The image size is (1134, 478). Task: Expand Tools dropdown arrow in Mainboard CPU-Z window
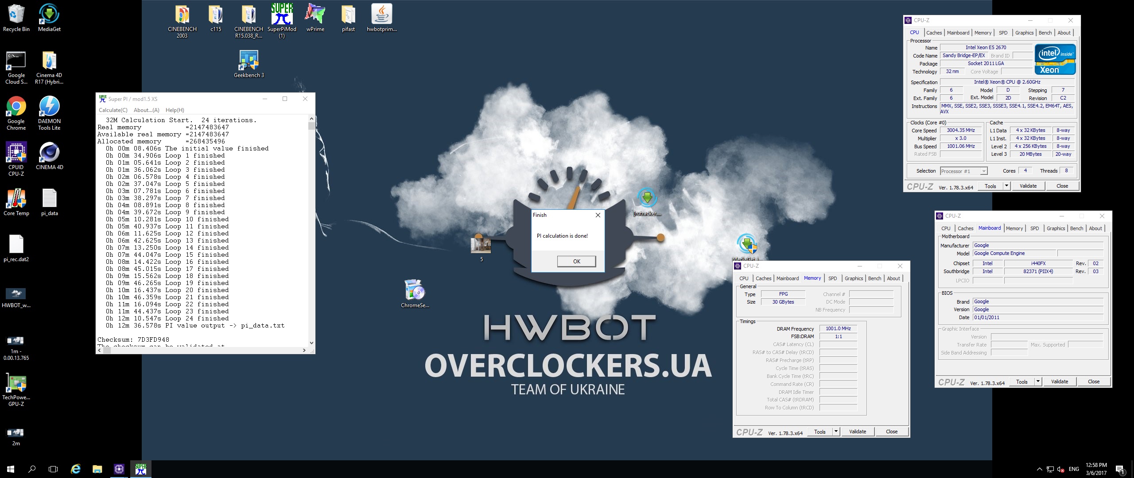click(1038, 382)
